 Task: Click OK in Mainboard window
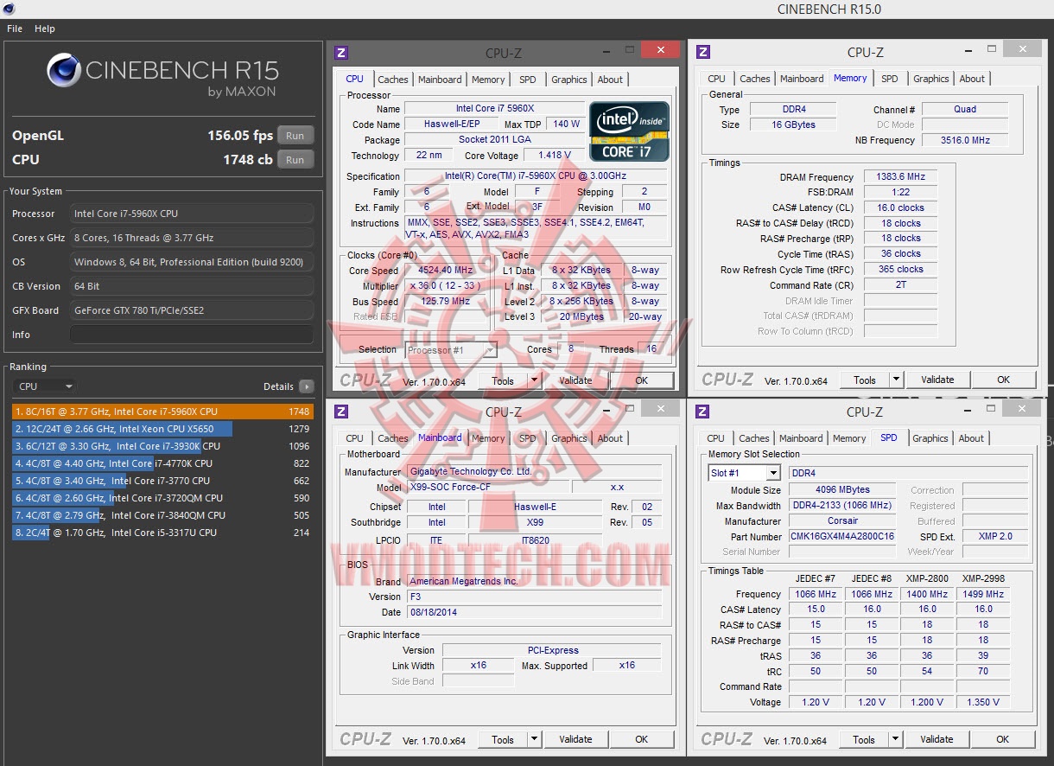point(641,739)
